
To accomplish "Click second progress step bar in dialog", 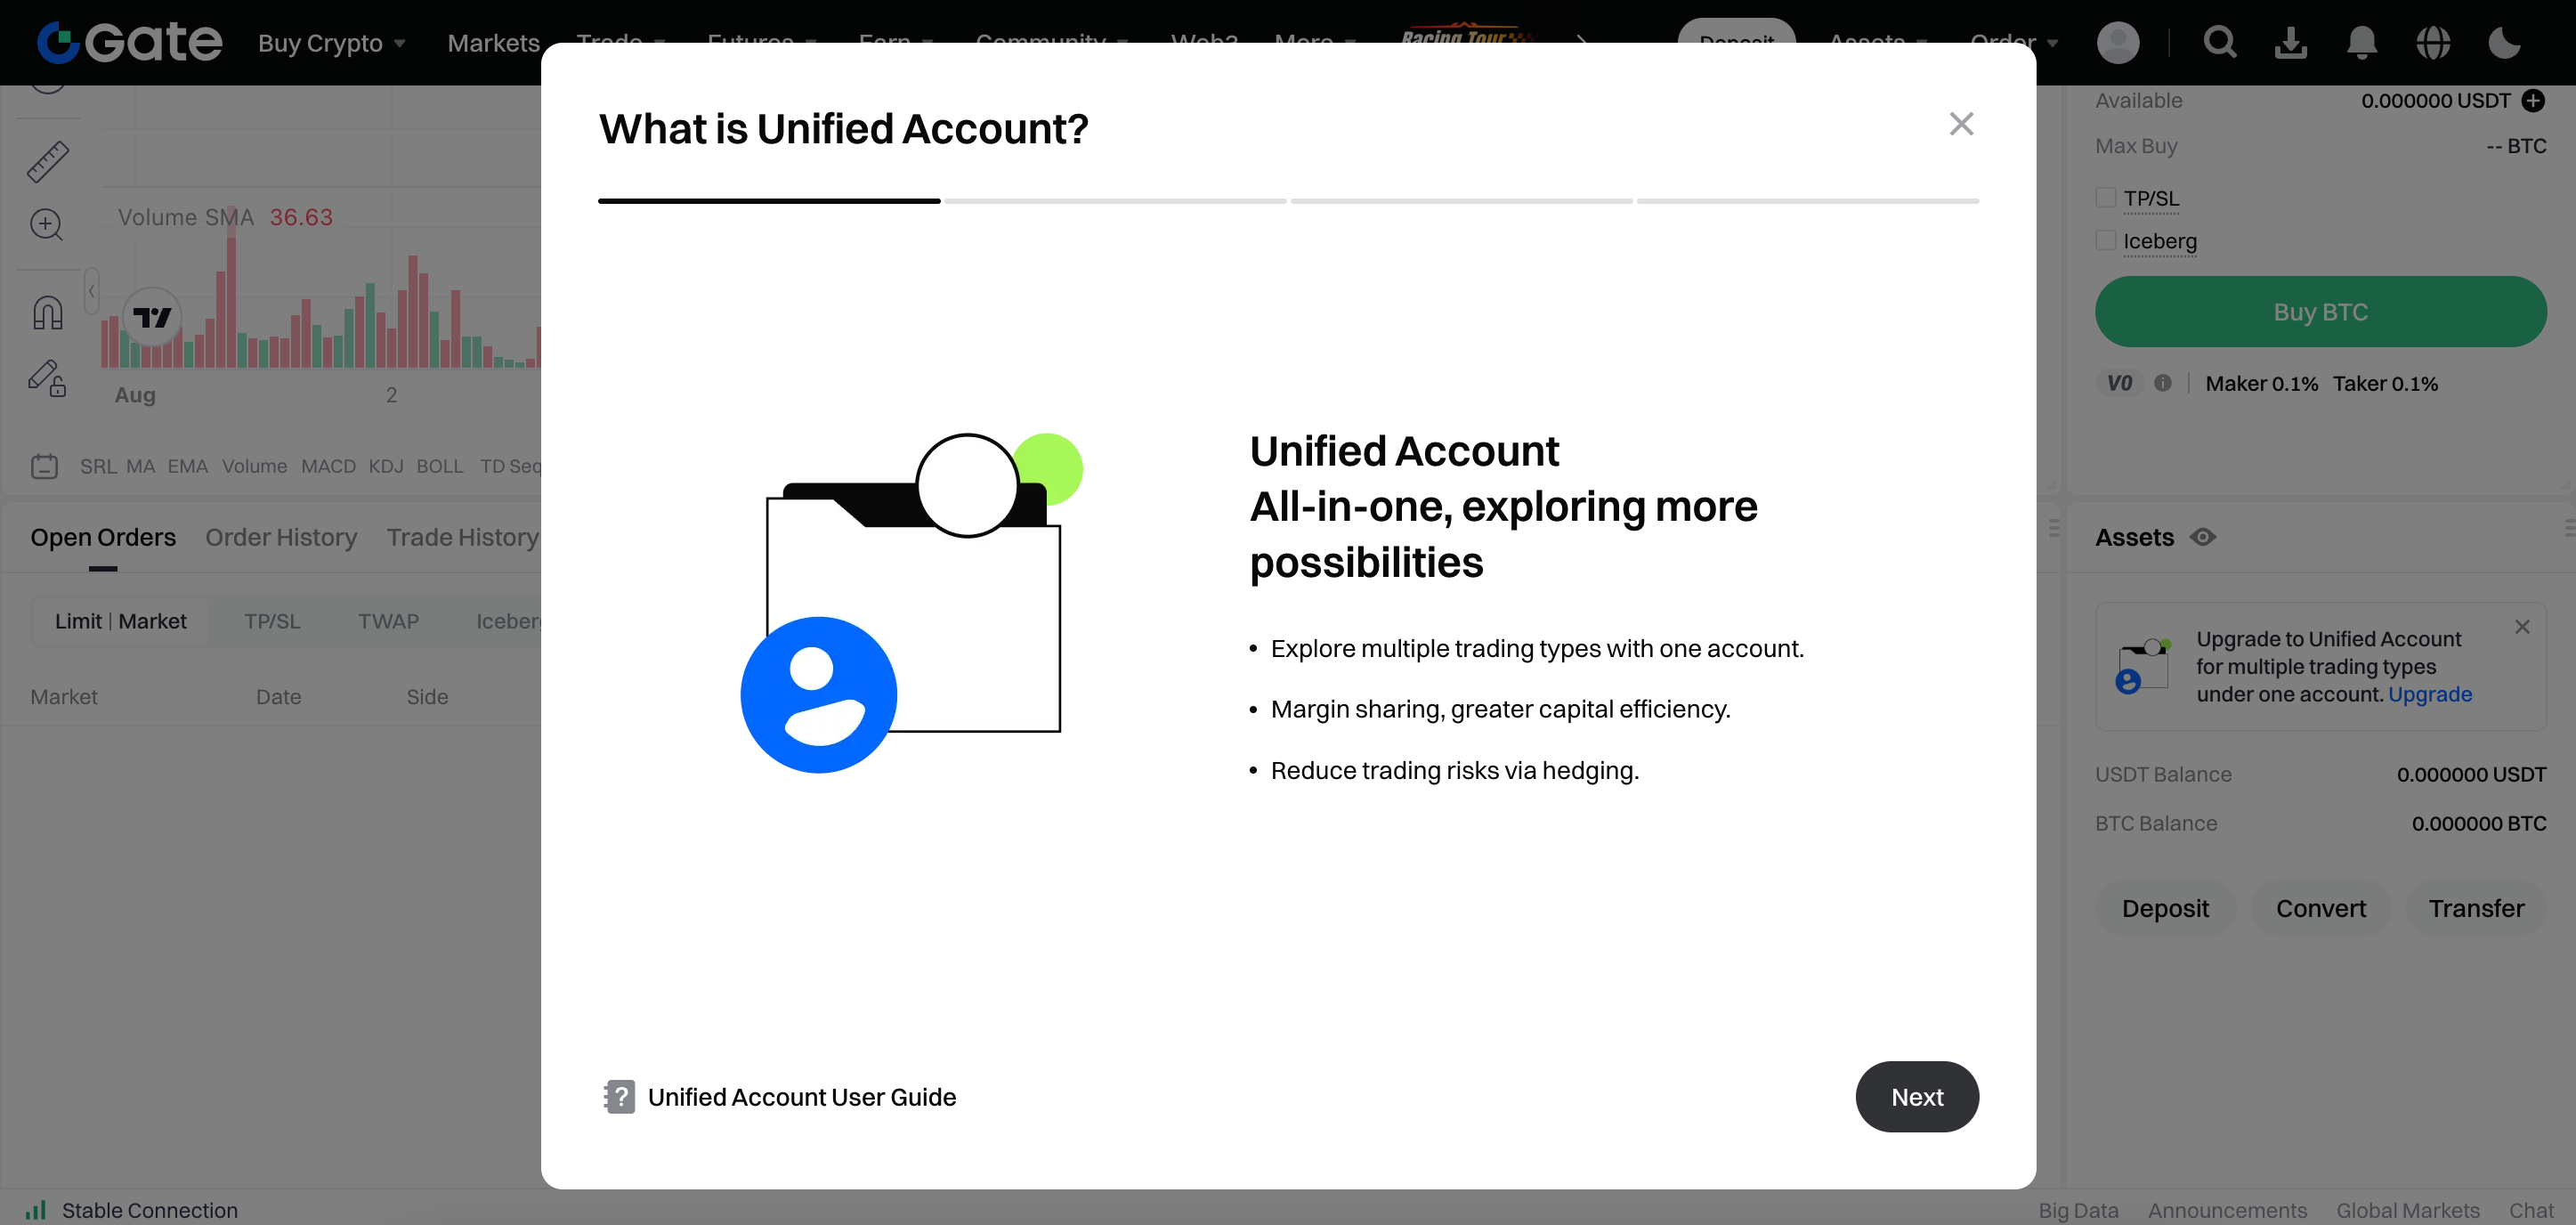I will point(1115,201).
